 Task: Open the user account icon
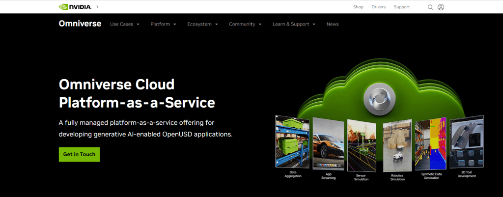(x=441, y=7)
